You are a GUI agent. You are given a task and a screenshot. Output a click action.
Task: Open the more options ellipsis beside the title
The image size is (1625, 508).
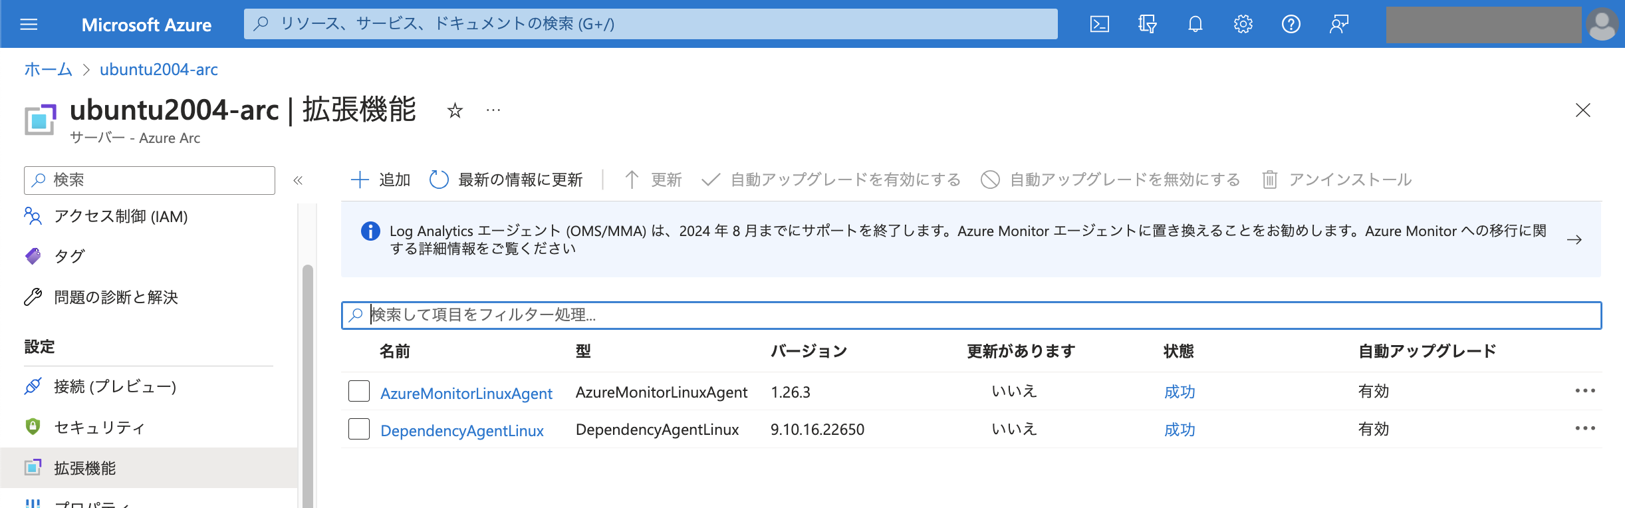tap(493, 110)
